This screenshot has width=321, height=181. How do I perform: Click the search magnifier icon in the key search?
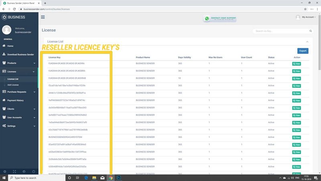tap(311, 31)
